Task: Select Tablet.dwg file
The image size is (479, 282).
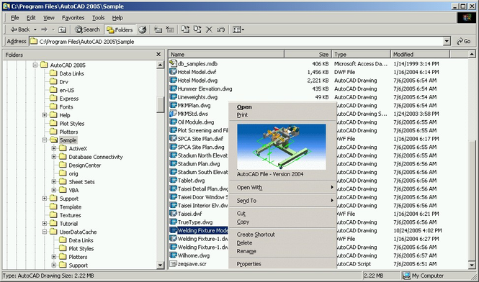Action: click(x=191, y=181)
